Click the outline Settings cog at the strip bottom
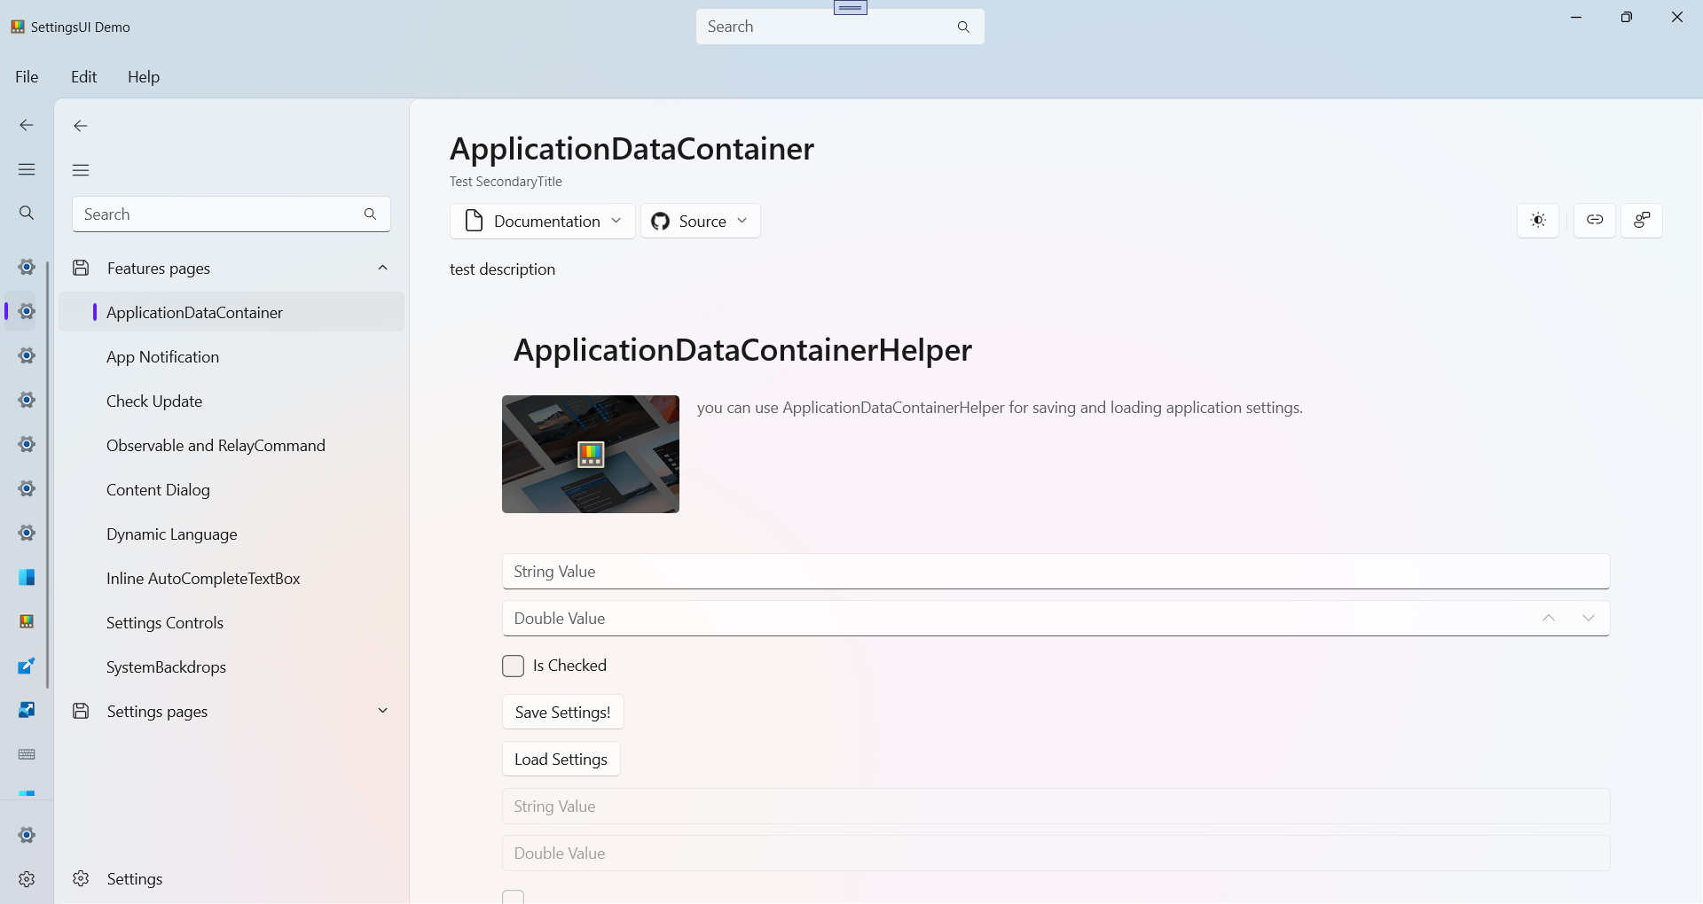Viewport: 1703px width, 904px height. pos(27,879)
